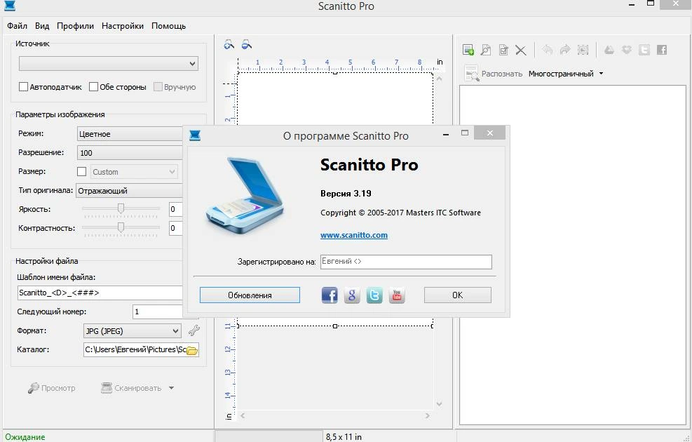The image size is (692, 442).
Task: Click the Google Drive upload icon
Action: 609,50
